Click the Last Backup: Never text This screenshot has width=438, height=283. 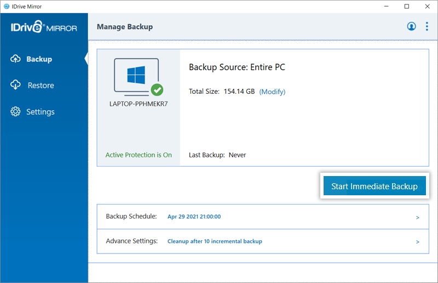click(217, 155)
